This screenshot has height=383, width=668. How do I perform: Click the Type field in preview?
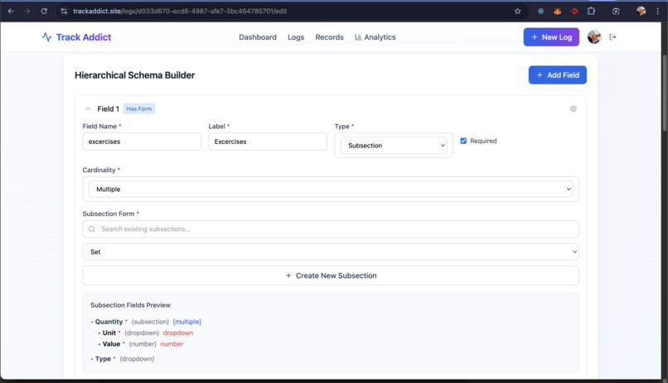click(x=103, y=359)
